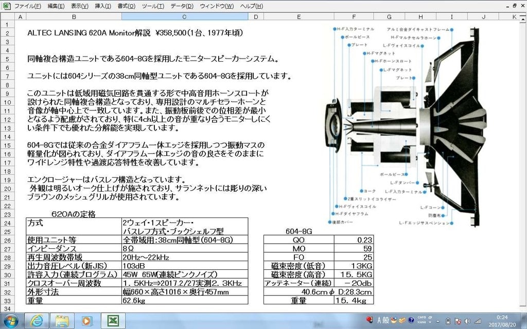Click the IME input mode 'A' indicator
The width and height of the screenshot is (527, 329).
click(379, 320)
